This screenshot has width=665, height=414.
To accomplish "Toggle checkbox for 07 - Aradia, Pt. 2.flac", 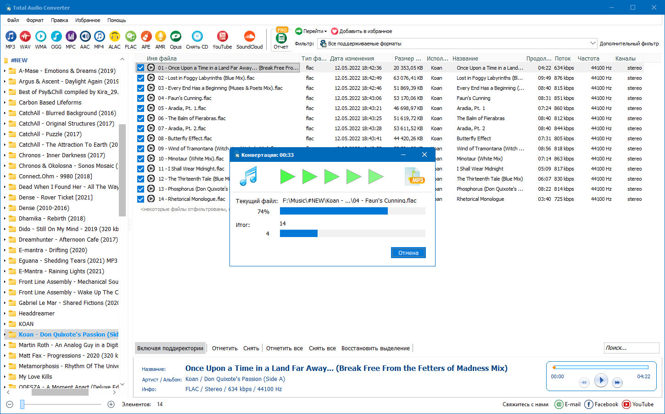I will 141,128.
